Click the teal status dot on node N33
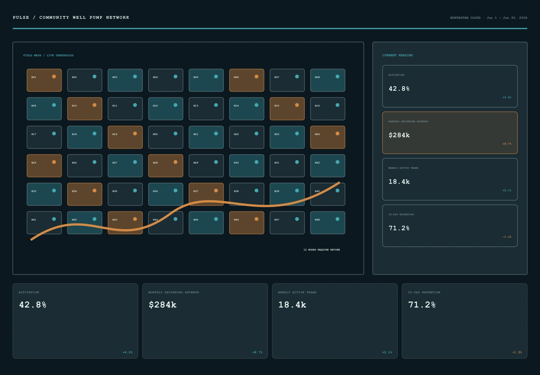The width and height of the screenshot is (540, 375). (x=54, y=190)
